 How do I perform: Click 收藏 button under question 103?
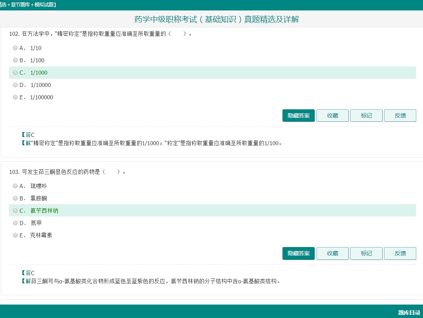click(x=332, y=253)
